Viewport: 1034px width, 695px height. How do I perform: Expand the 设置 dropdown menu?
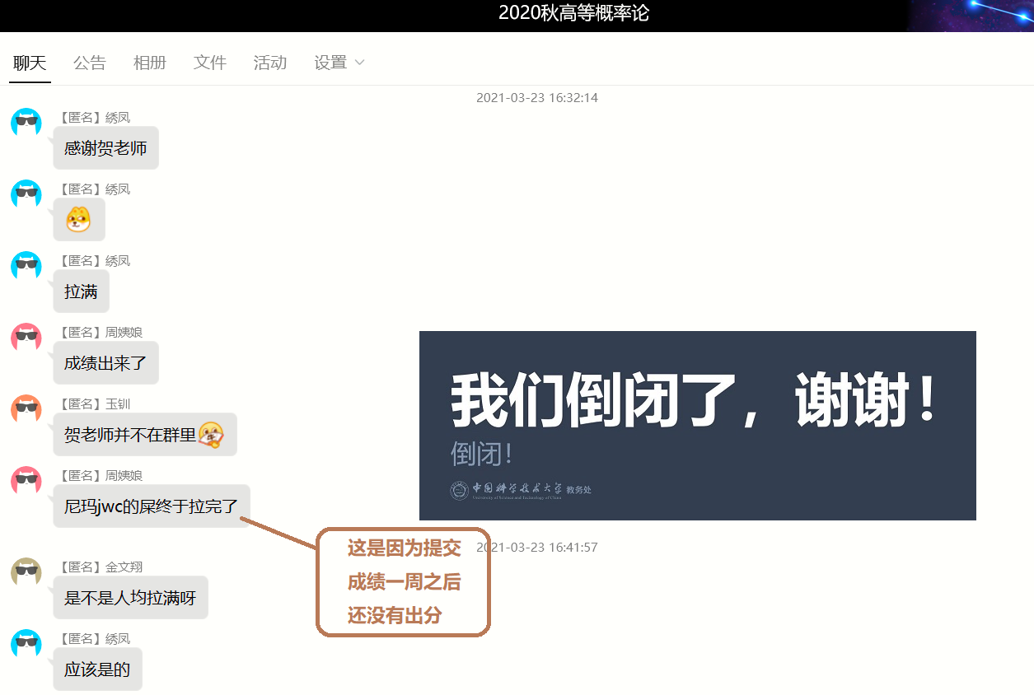pos(339,63)
